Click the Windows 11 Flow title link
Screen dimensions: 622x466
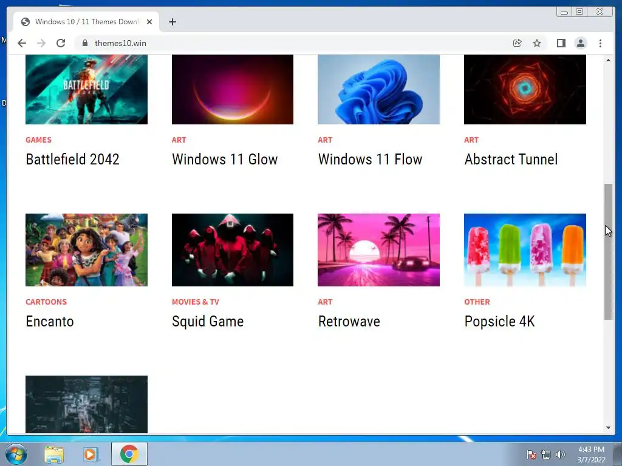370,160
